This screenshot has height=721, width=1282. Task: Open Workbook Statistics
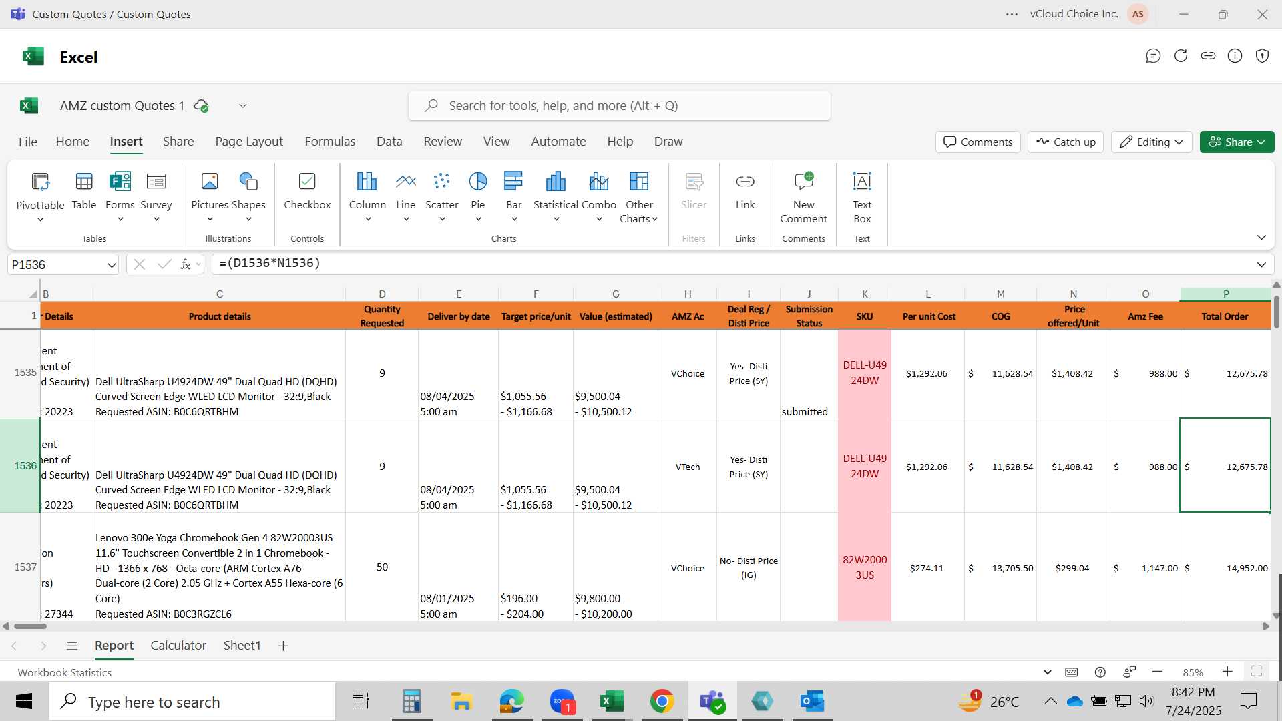(65, 672)
